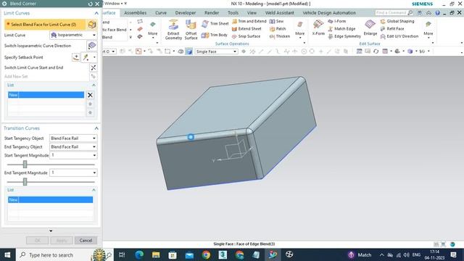
Task: Click the Enlarge tool
Action: (x=370, y=28)
